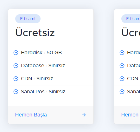The image size is (140, 132).
Task: Click the Database Sınırsız checkmark icon
Action: pyautogui.click(x=16, y=66)
